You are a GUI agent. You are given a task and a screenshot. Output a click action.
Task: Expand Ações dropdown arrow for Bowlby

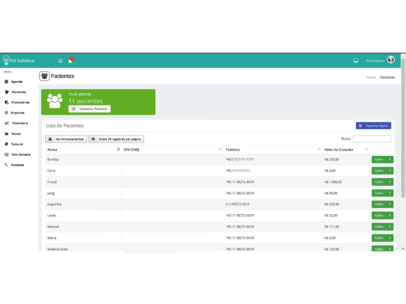390,159
